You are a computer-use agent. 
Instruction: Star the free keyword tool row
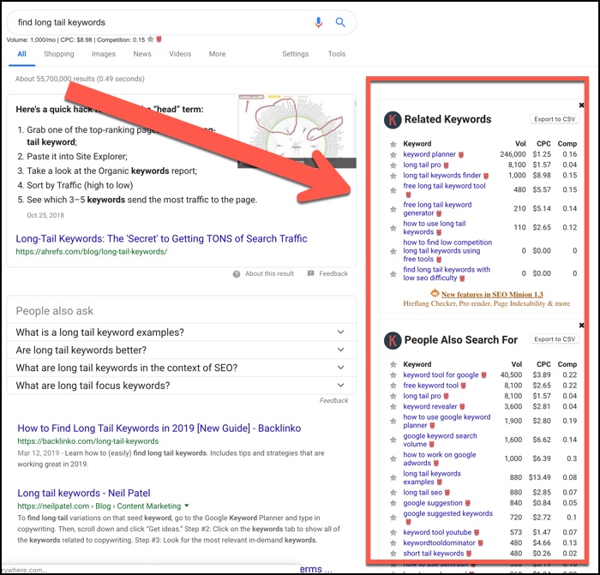click(x=393, y=386)
